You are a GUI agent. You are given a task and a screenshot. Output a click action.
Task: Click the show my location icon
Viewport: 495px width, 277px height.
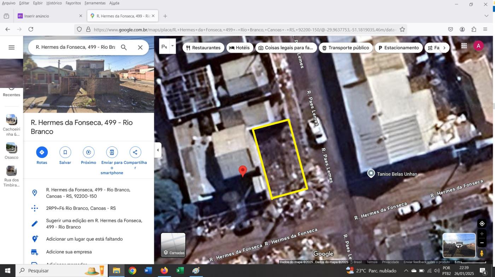tap(482, 224)
